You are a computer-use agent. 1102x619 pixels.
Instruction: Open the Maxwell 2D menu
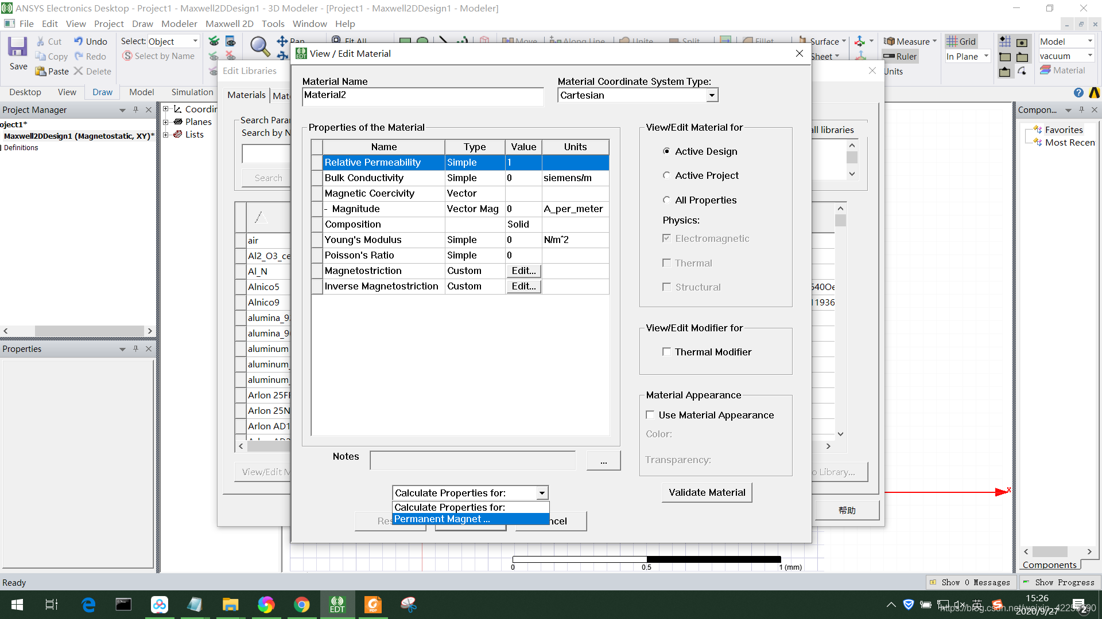click(x=229, y=23)
